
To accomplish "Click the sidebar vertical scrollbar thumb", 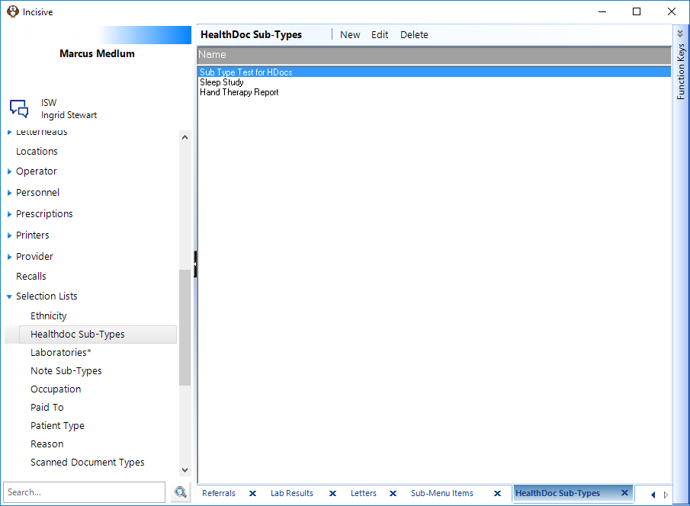I will pos(185,328).
